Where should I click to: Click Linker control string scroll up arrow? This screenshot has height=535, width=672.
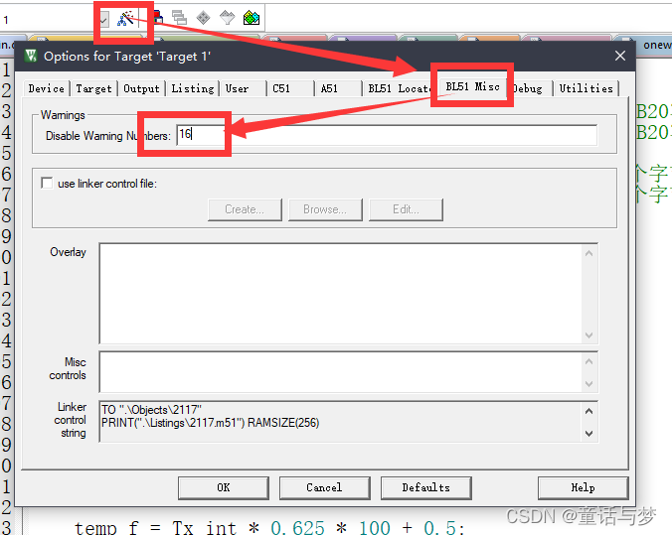click(588, 411)
